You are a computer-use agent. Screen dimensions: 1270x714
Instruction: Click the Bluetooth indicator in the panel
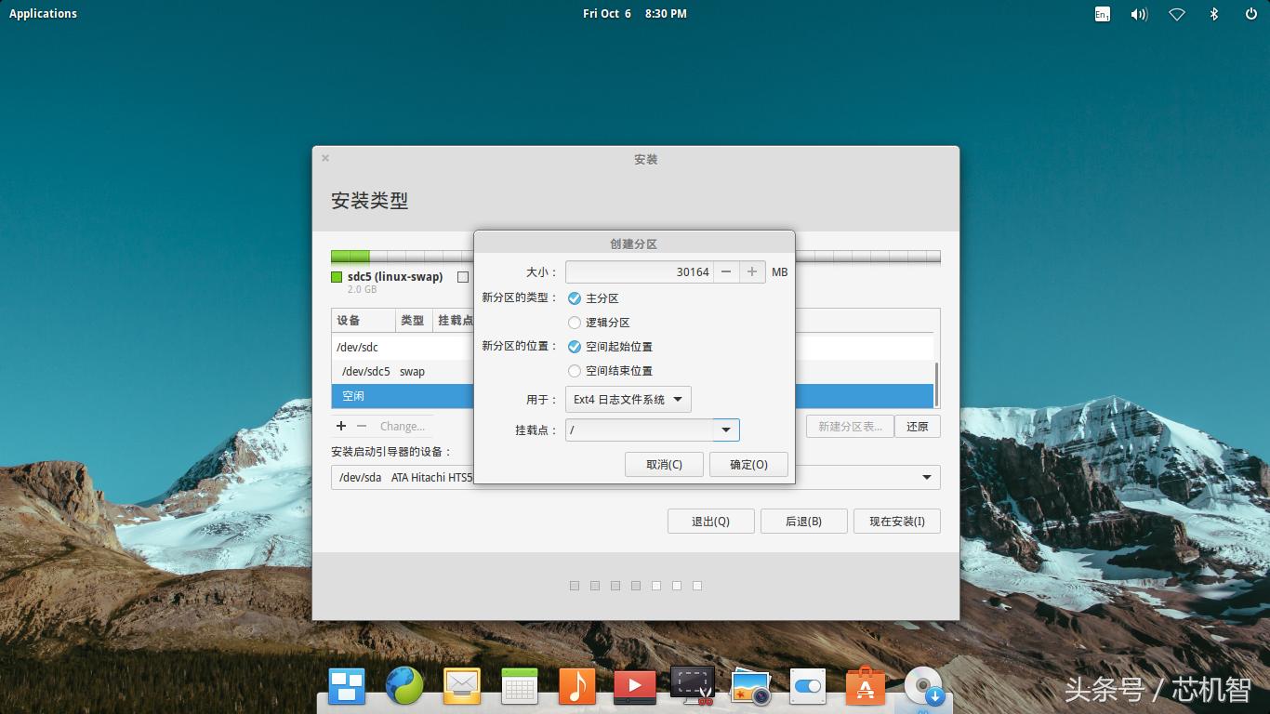[1213, 14]
